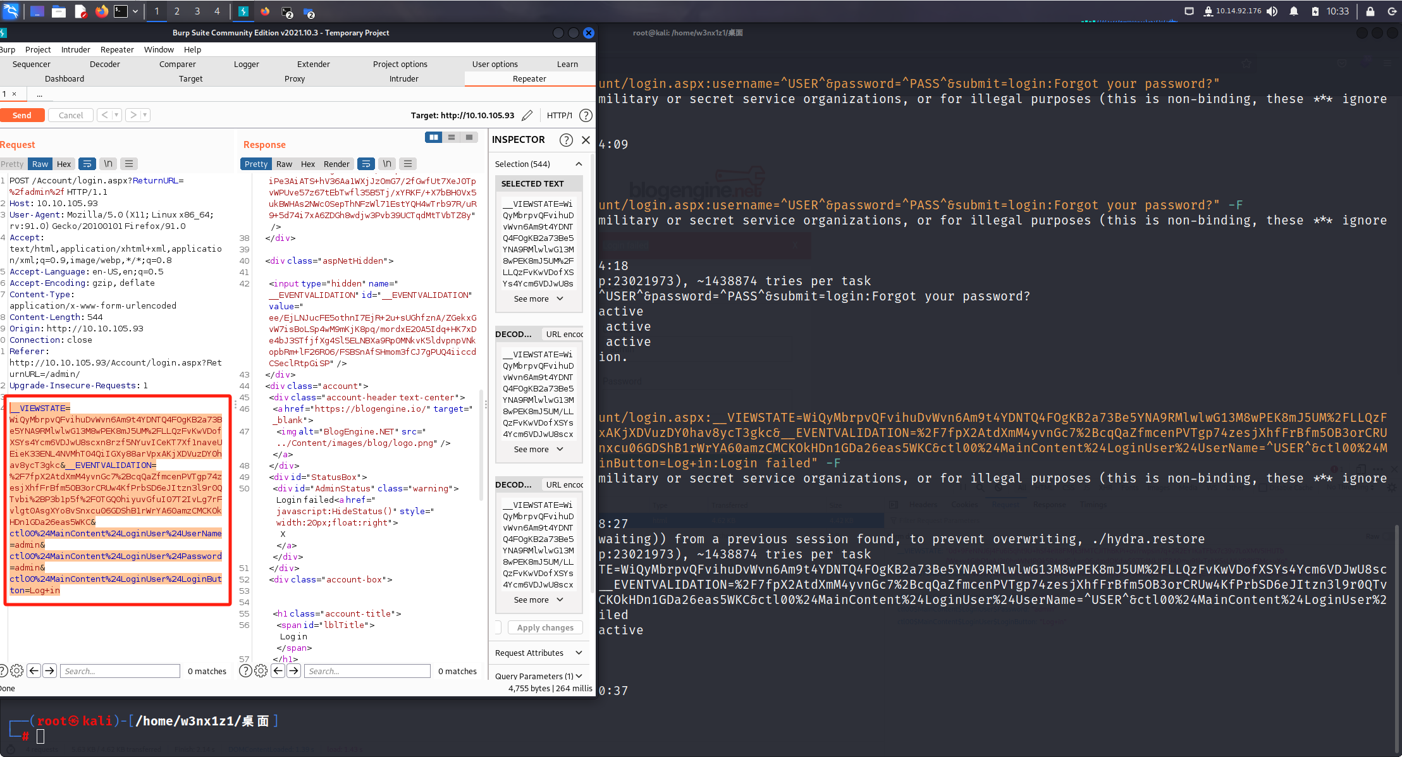Screen dimensions: 1402x757
Task: Click the Send button
Action: [22, 115]
